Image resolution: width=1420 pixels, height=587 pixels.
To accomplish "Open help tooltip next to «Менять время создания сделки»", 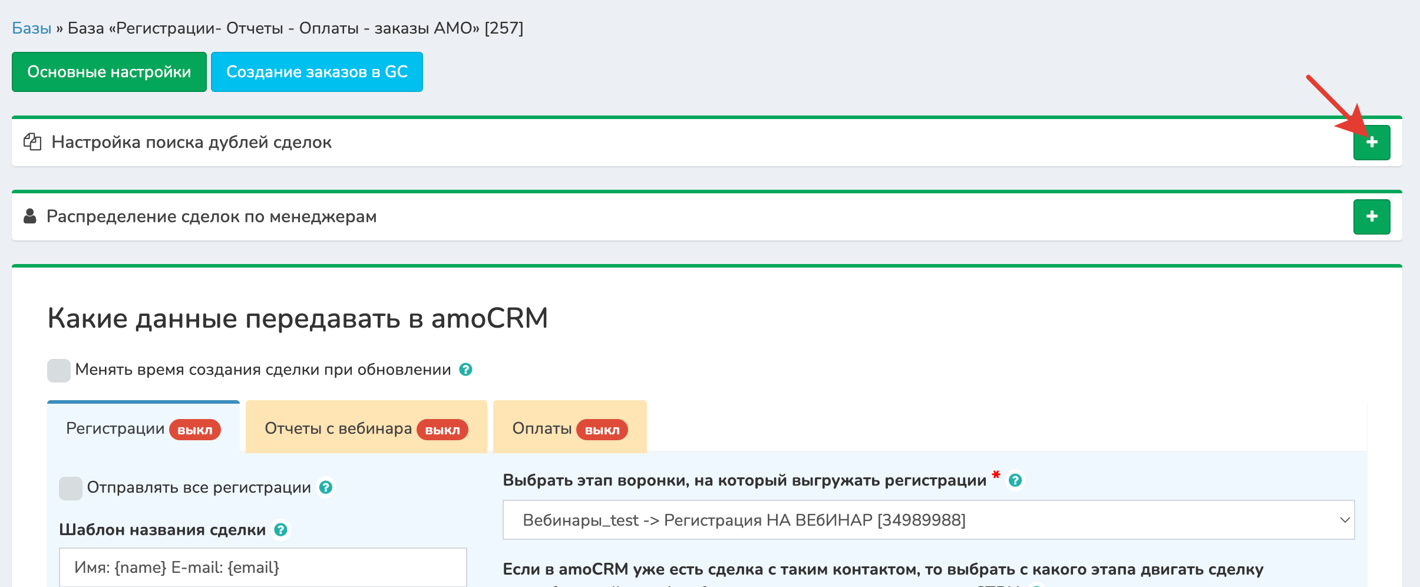I will pyautogui.click(x=465, y=370).
